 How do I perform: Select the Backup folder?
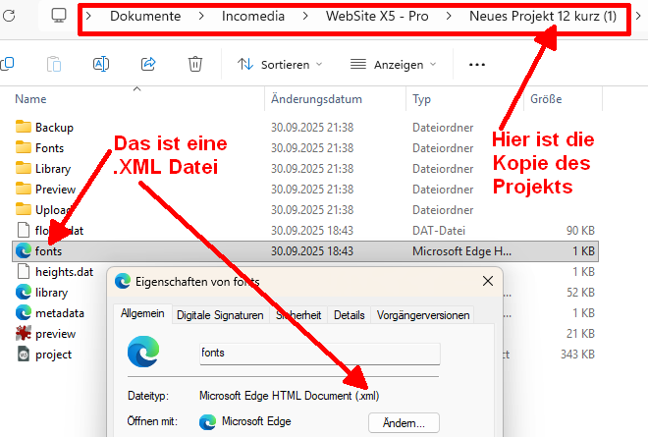pos(53,128)
